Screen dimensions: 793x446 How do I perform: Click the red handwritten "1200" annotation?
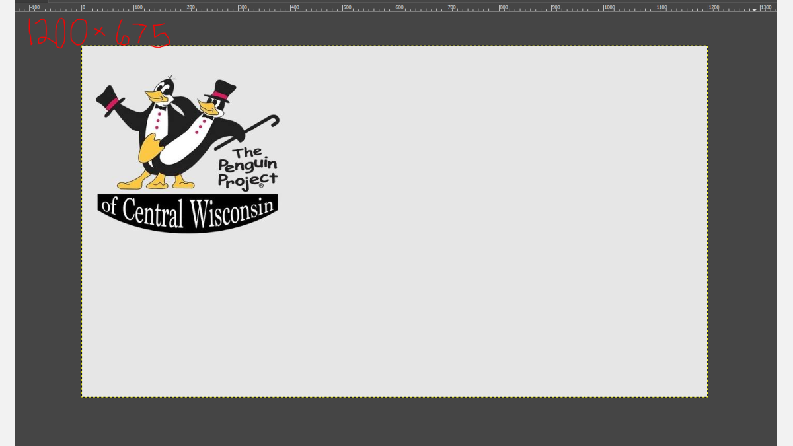click(57, 33)
